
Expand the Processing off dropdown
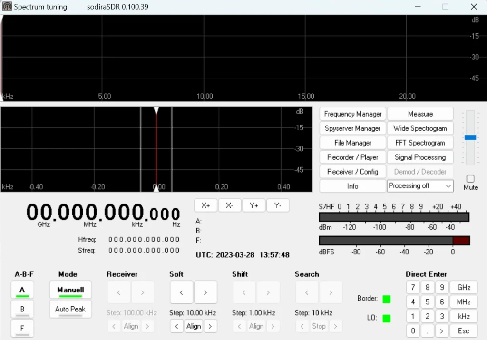click(x=420, y=186)
